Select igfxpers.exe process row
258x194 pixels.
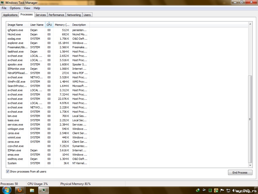(x=48, y=30)
